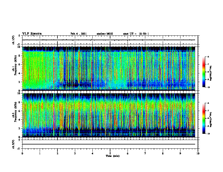
Task: Click the ch.2 spectrogram panel
Action: click(109, 115)
